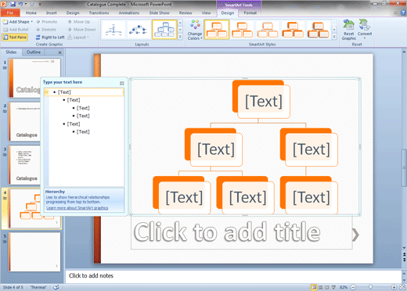Select the bottom-left [Text] shape in SmartArt
407x291 pixels.
coord(184,197)
